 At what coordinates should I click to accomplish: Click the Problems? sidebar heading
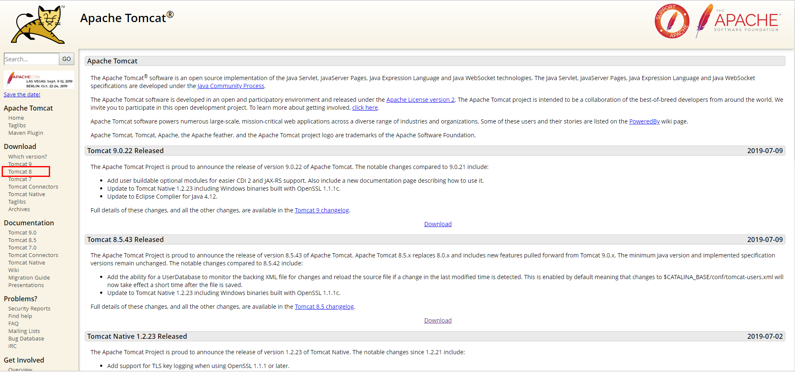pos(20,299)
